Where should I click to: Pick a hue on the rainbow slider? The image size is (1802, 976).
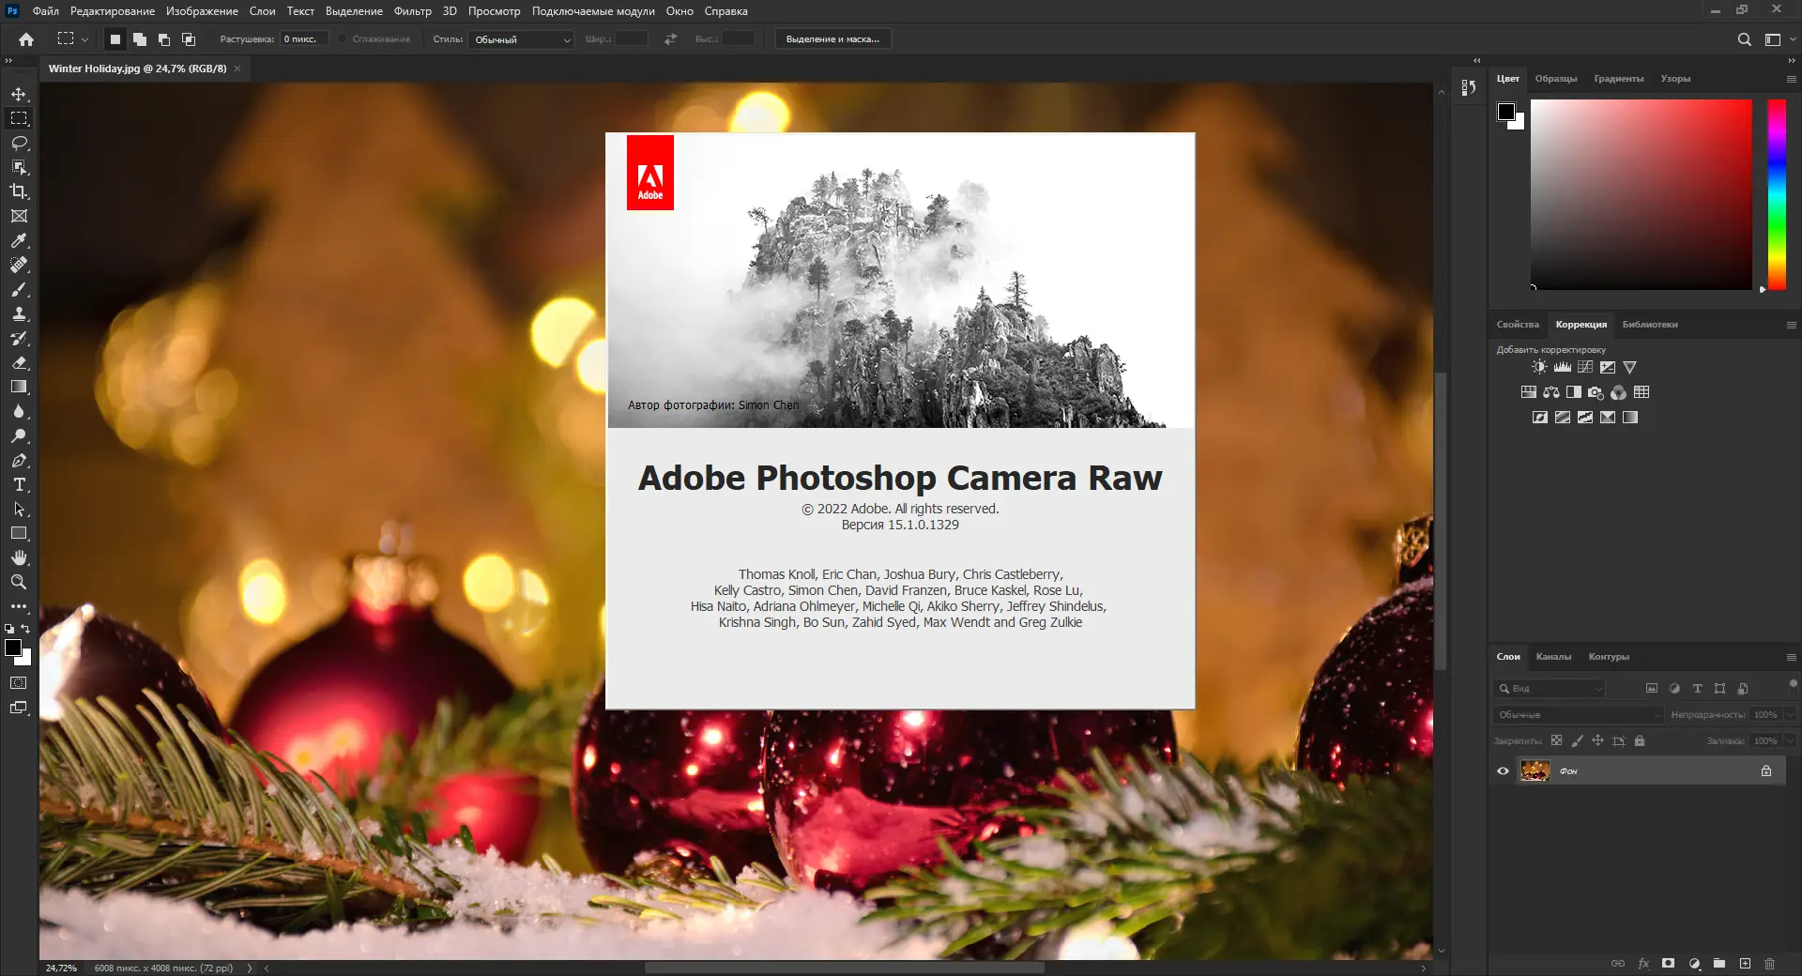tap(1777, 194)
